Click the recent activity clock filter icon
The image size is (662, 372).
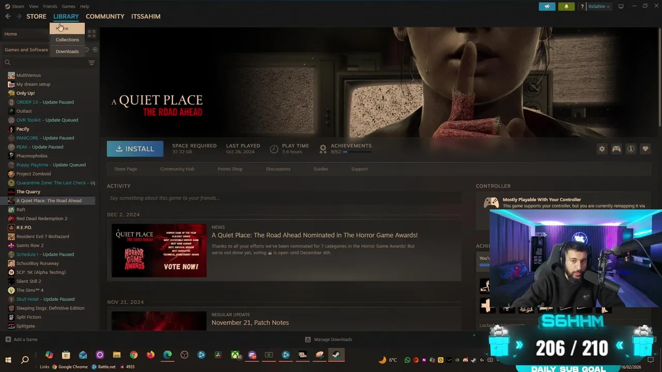tap(86, 50)
